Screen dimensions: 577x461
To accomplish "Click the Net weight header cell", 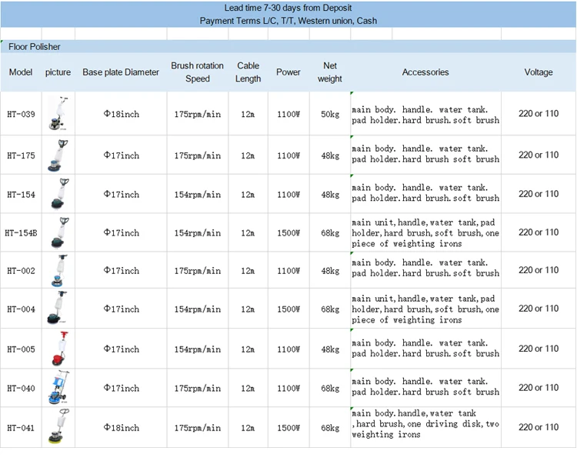I will pos(329,72).
